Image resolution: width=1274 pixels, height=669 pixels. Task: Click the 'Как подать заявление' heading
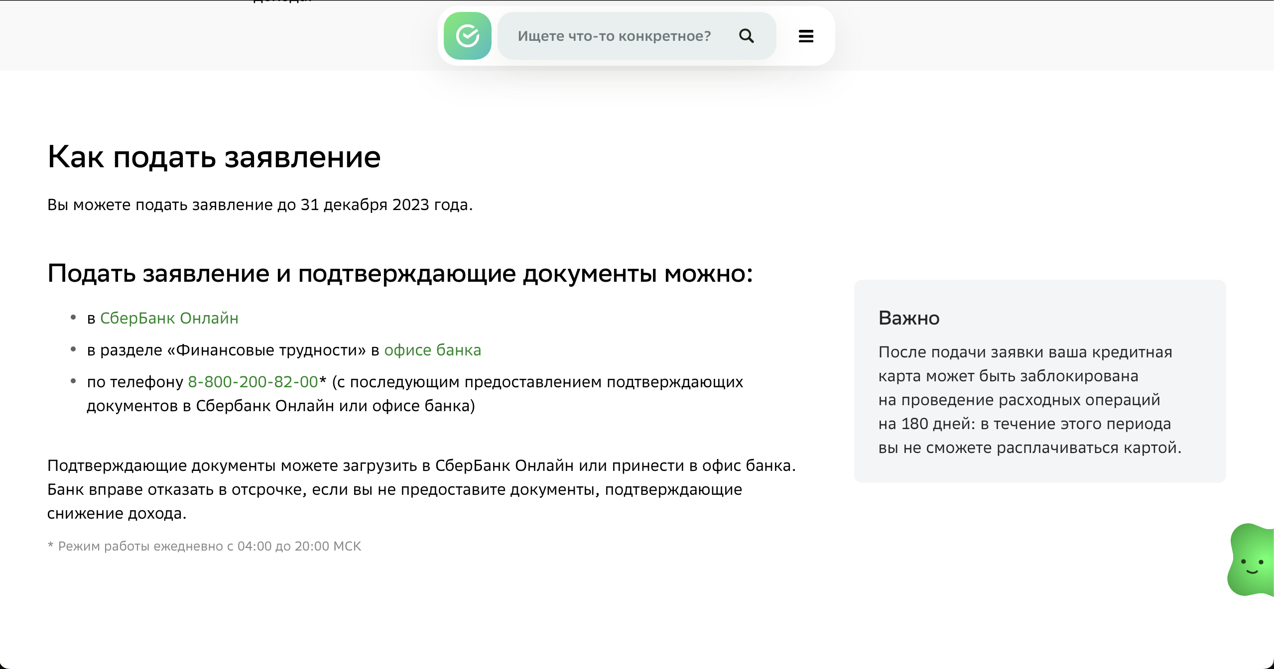click(214, 157)
